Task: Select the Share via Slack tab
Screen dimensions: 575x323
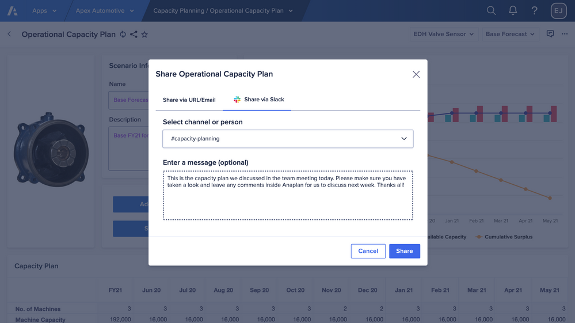Action: coord(258,100)
